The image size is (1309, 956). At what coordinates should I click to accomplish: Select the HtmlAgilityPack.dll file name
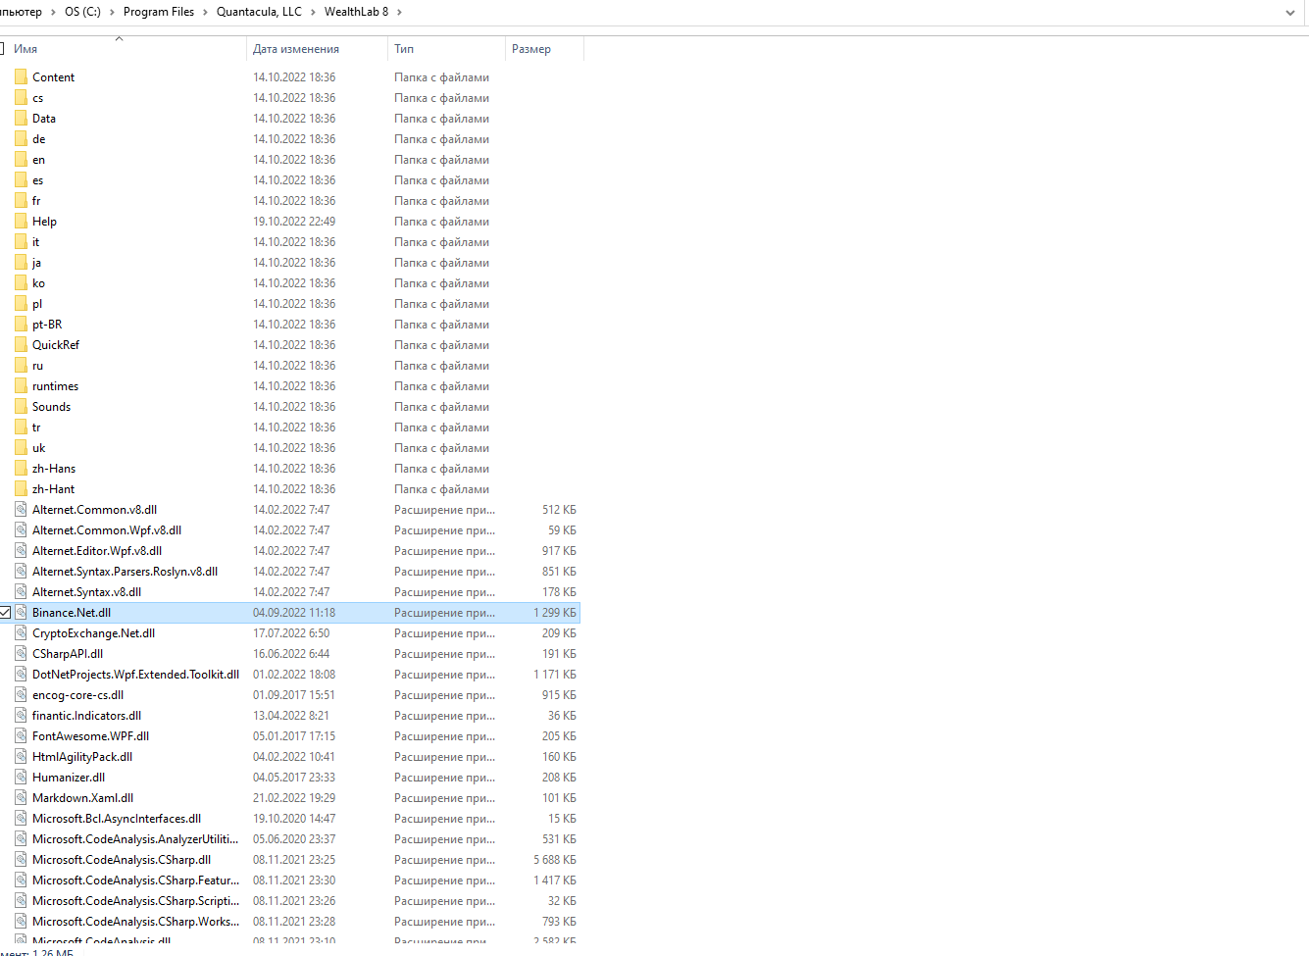(x=82, y=756)
